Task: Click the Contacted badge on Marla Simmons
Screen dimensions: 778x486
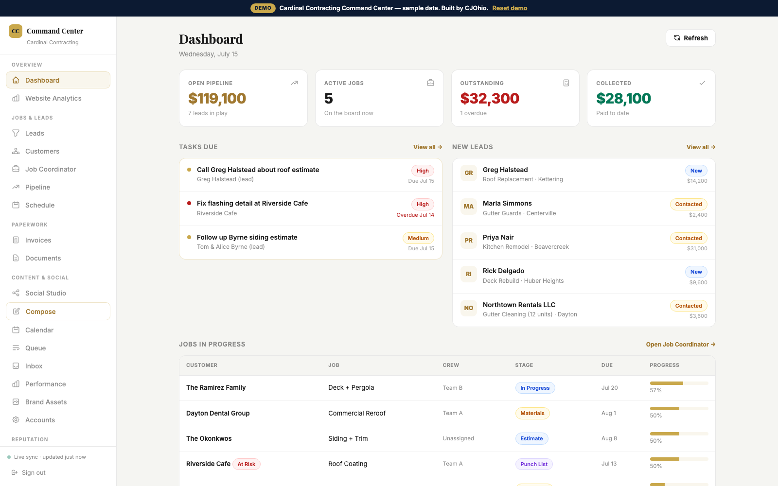Action: (689, 204)
